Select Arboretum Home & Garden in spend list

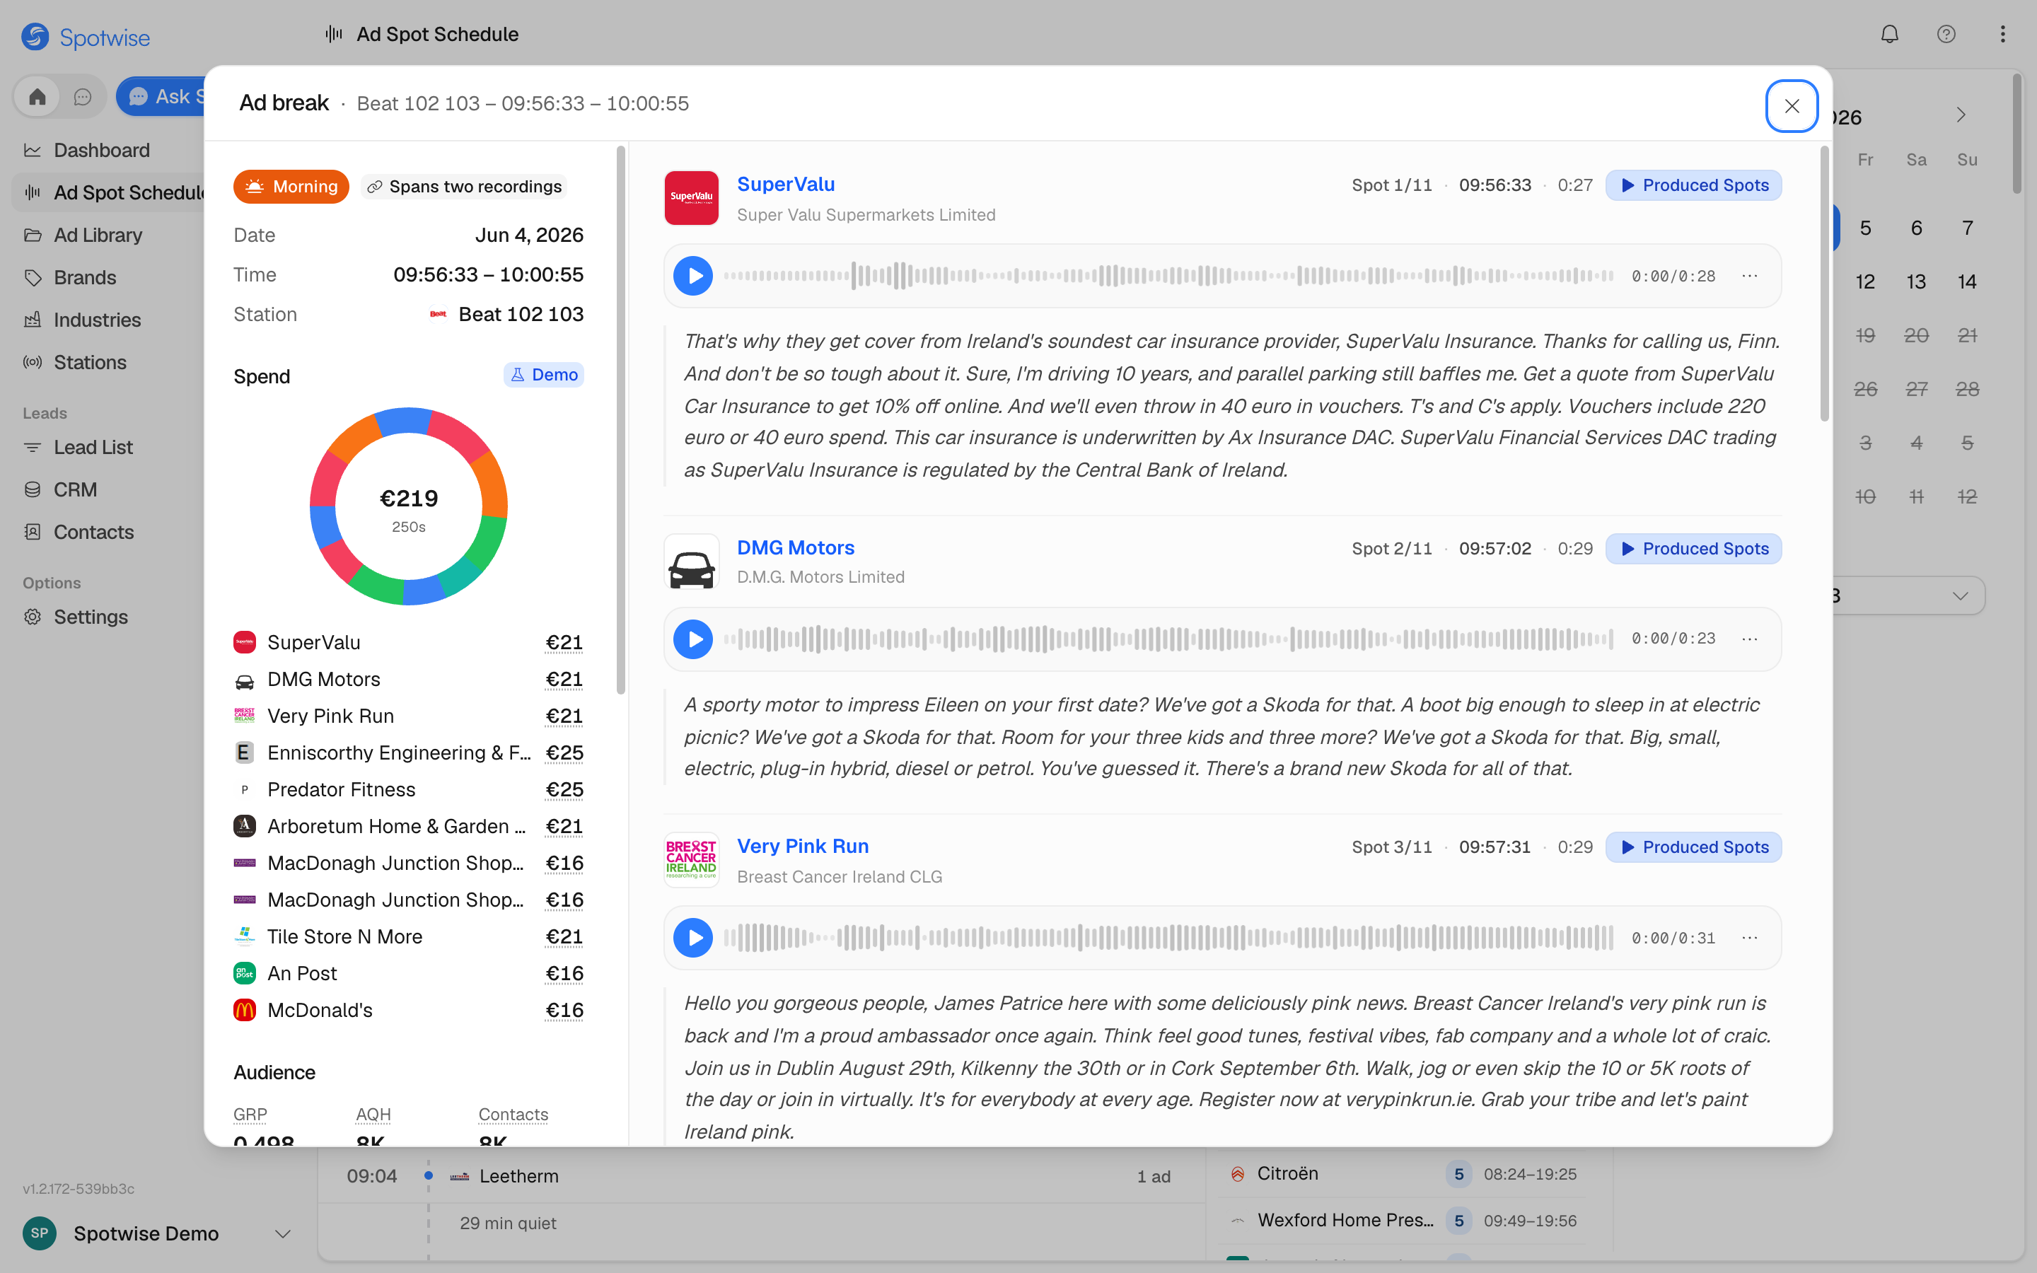pyautogui.click(x=408, y=827)
